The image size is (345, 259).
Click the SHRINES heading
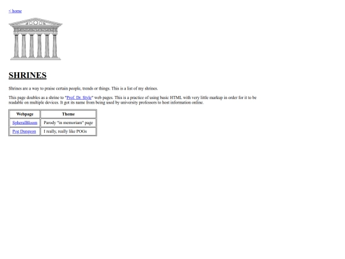pos(27,75)
